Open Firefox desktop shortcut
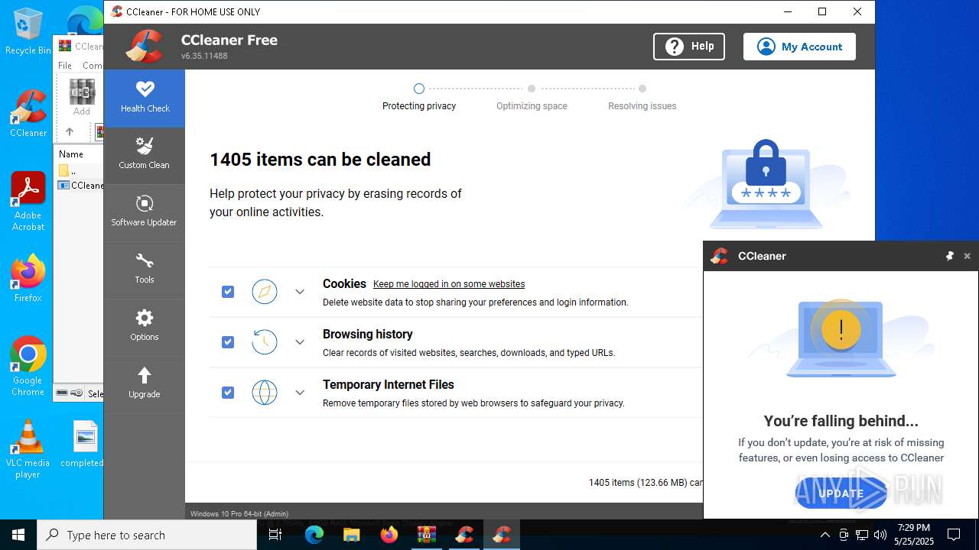Image resolution: width=979 pixels, height=550 pixels. point(28,278)
